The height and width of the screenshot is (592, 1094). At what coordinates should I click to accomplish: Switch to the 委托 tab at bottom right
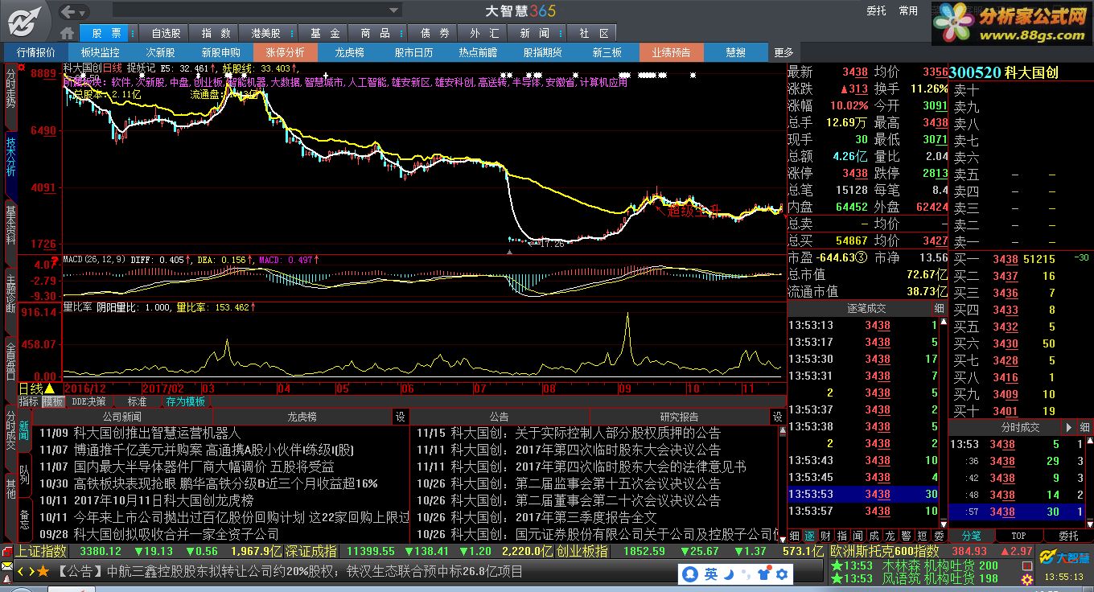point(1068,536)
